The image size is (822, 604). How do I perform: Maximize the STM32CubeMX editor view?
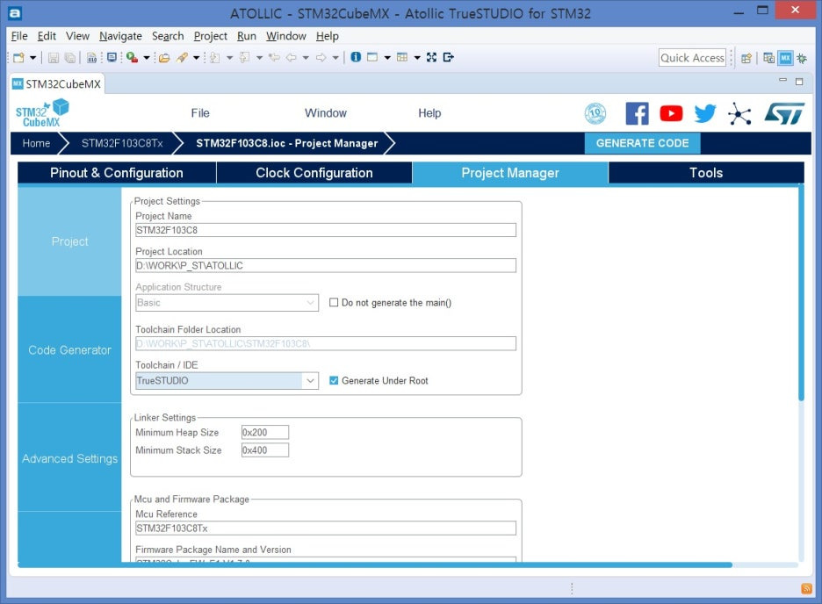tap(799, 81)
